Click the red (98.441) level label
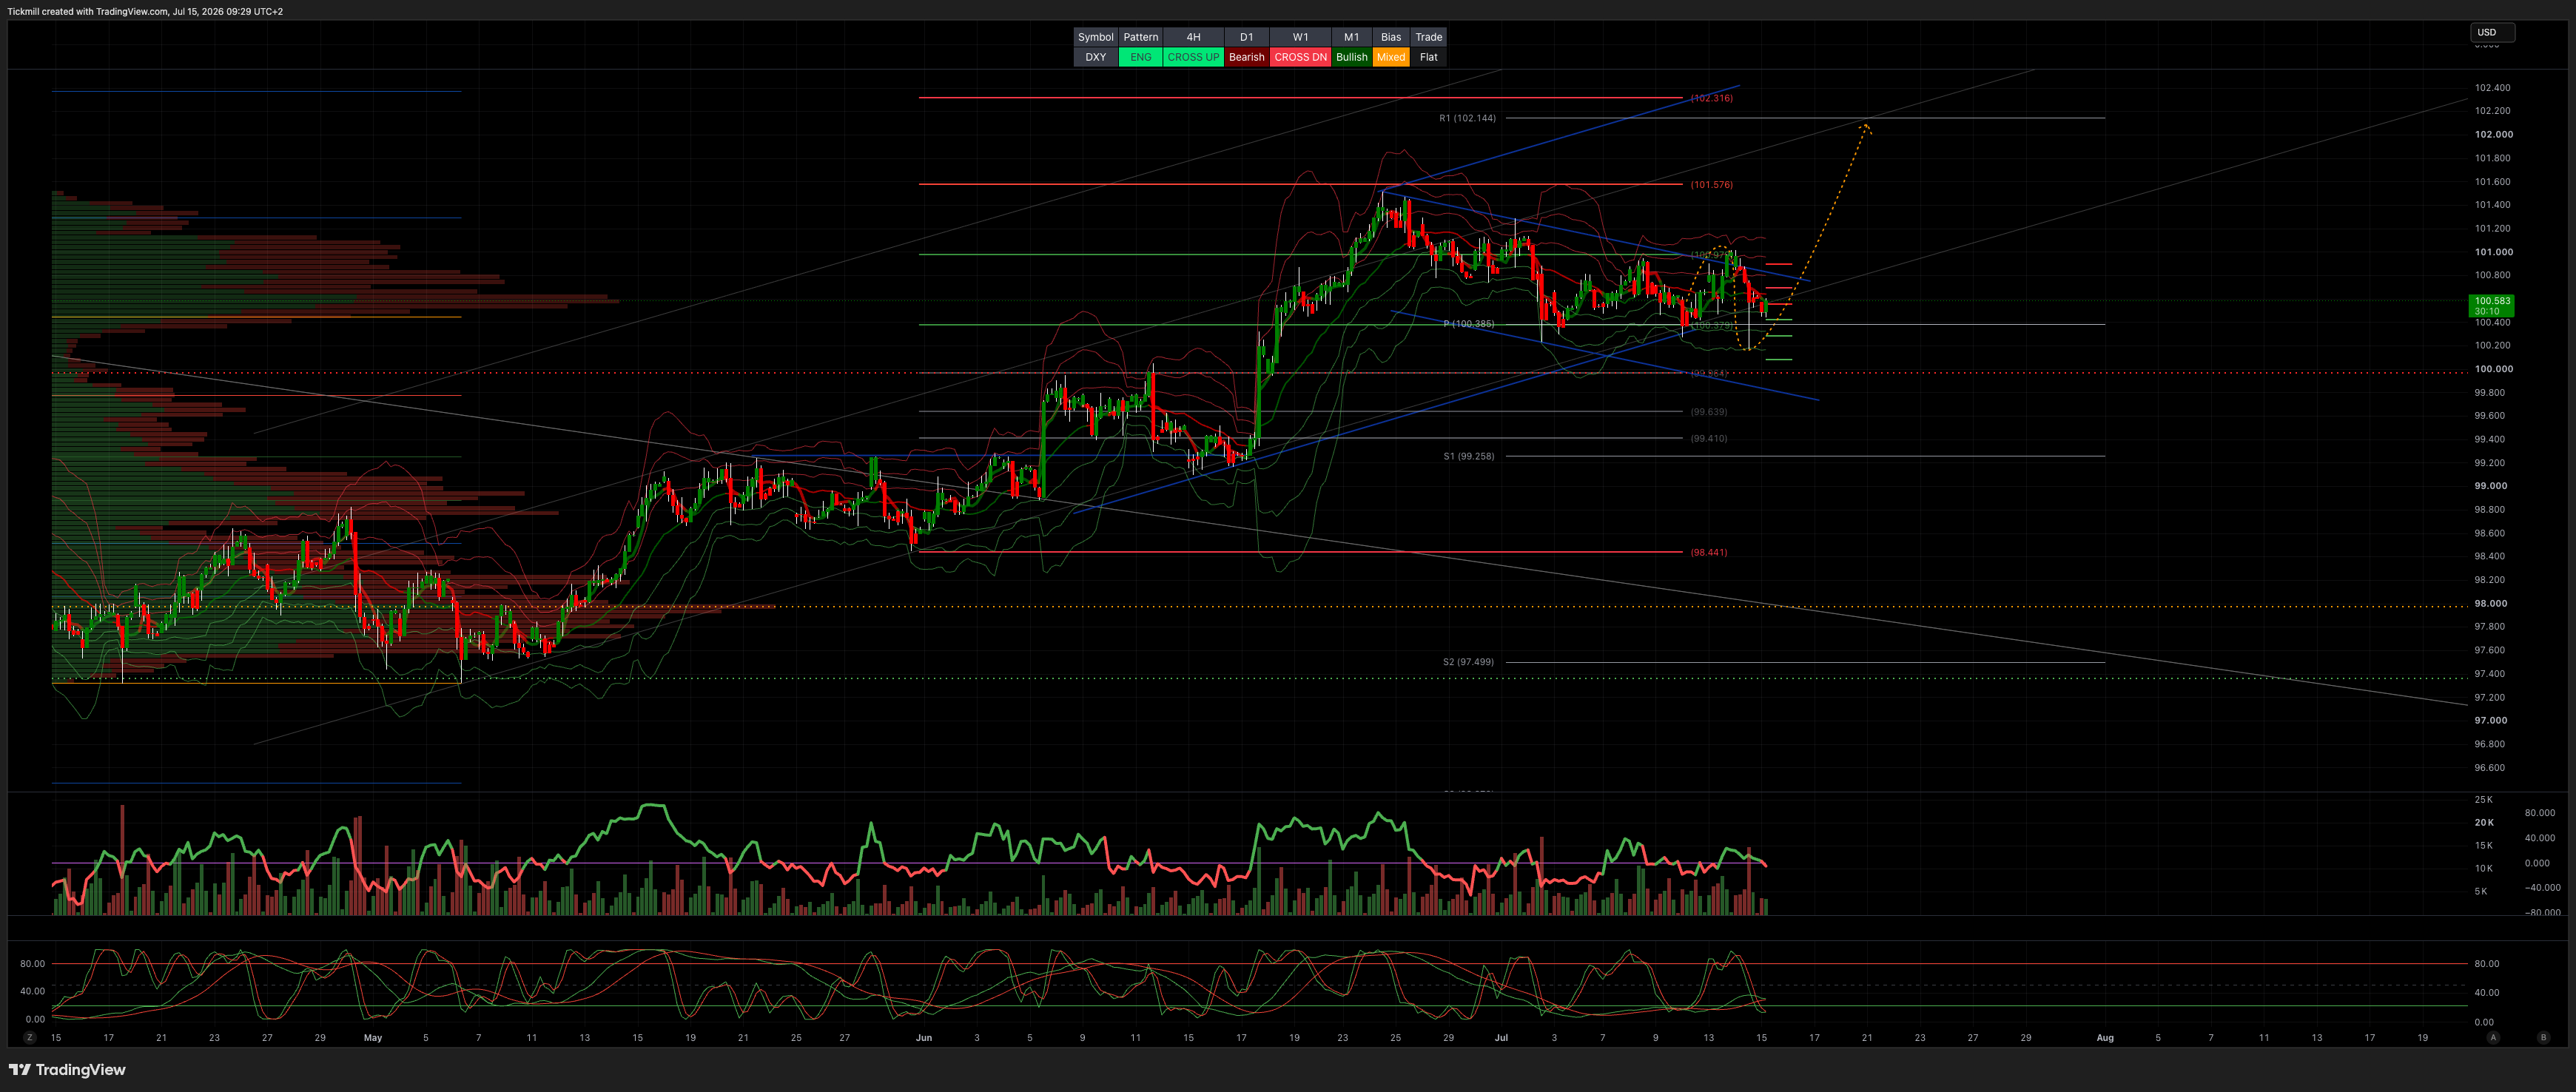Image resolution: width=2576 pixels, height=1092 pixels. click(x=1708, y=552)
